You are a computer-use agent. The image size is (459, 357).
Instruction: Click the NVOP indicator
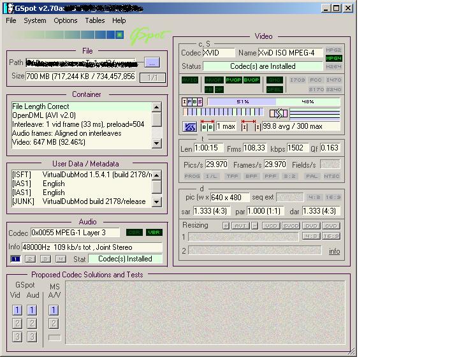pos(214,80)
